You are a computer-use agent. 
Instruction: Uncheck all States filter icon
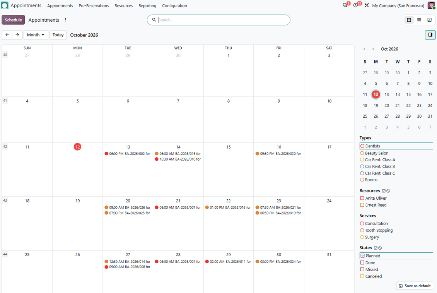[380, 248]
